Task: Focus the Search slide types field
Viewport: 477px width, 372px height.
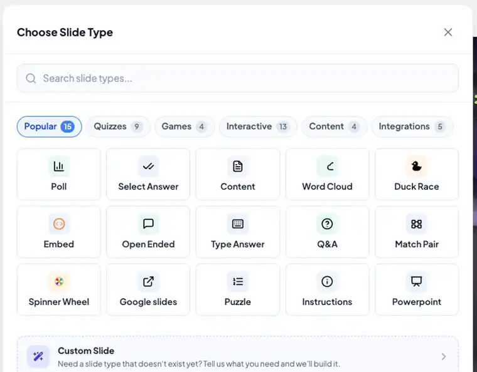Action: click(238, 78)
